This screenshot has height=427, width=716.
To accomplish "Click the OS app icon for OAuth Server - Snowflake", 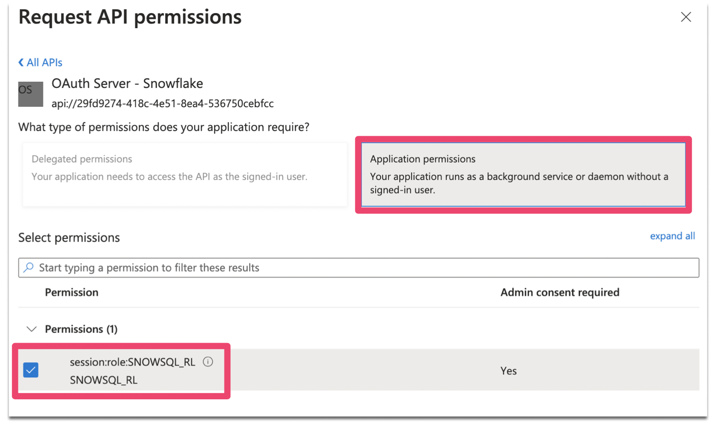I will 30,94.
